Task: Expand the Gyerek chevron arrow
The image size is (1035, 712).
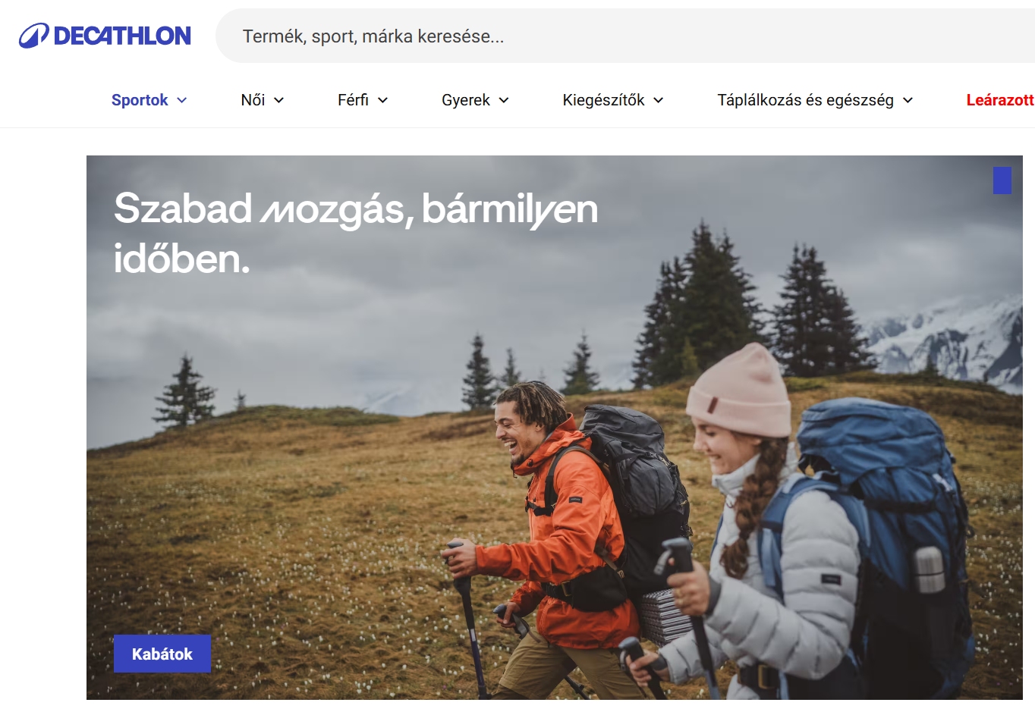Action: (504, 100)
